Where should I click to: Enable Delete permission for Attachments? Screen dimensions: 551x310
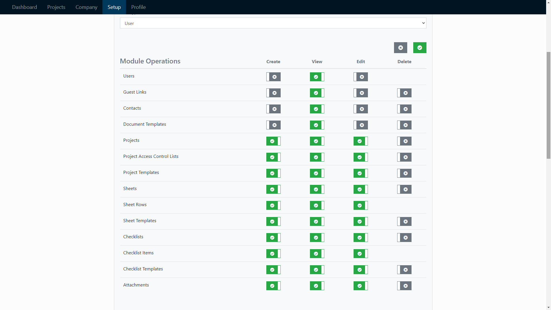(404, 286)
